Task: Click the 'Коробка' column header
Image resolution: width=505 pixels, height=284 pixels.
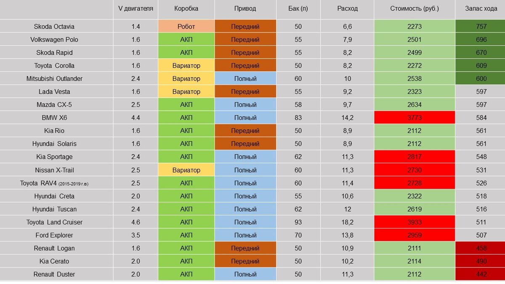Action: [186, 8]
